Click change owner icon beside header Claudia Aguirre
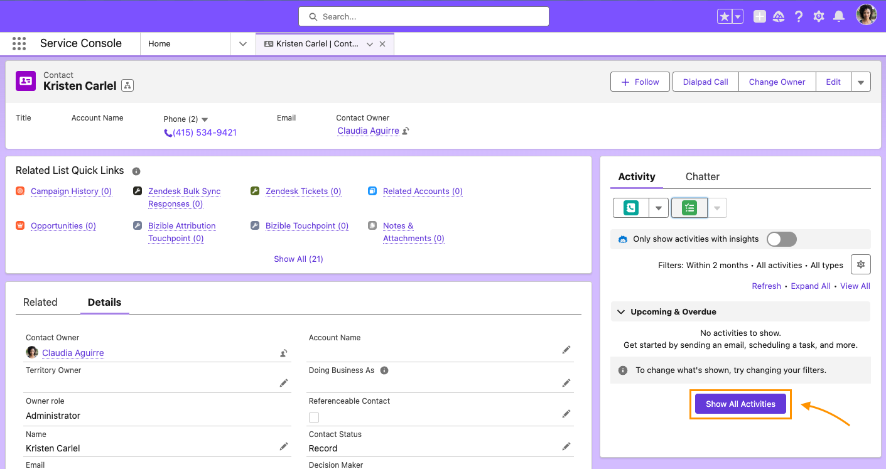The height and width of the screenshot is (469, 886). 406,131
